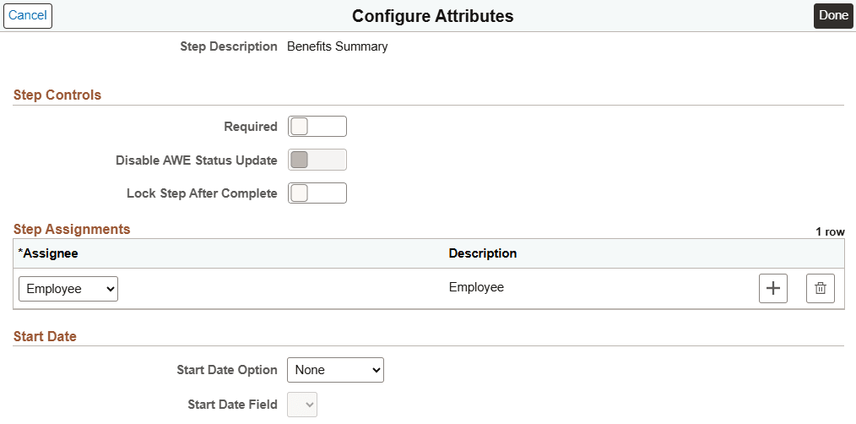Add a new assignee row with plus icon
This screenshot has width=856, height=424.
click(773, 289)
